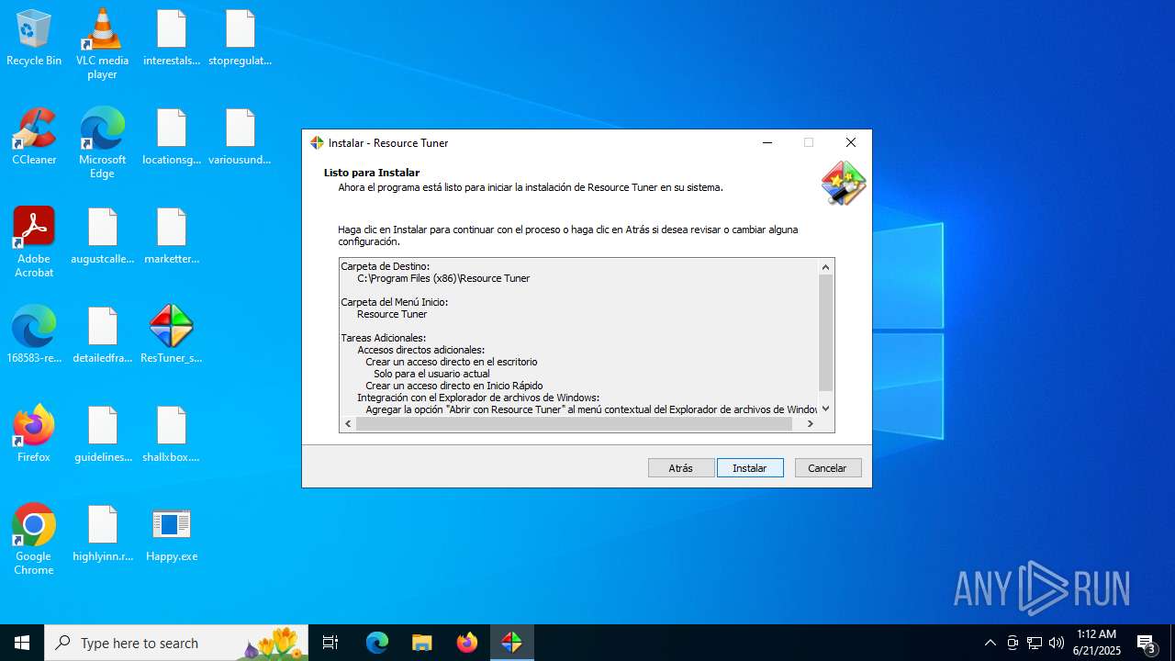This screenshot has height=661, width=1175.
Task: Open Windows Start menu
Action: 22,643
